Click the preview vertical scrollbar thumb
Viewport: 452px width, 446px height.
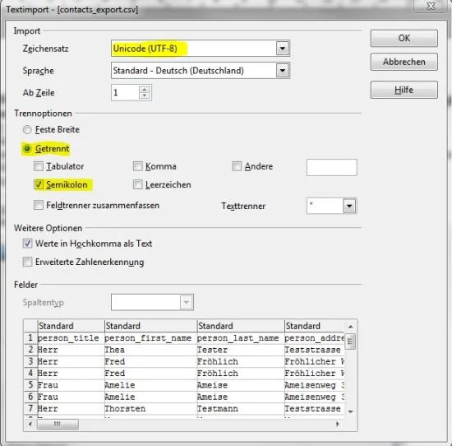coord(350,341)
